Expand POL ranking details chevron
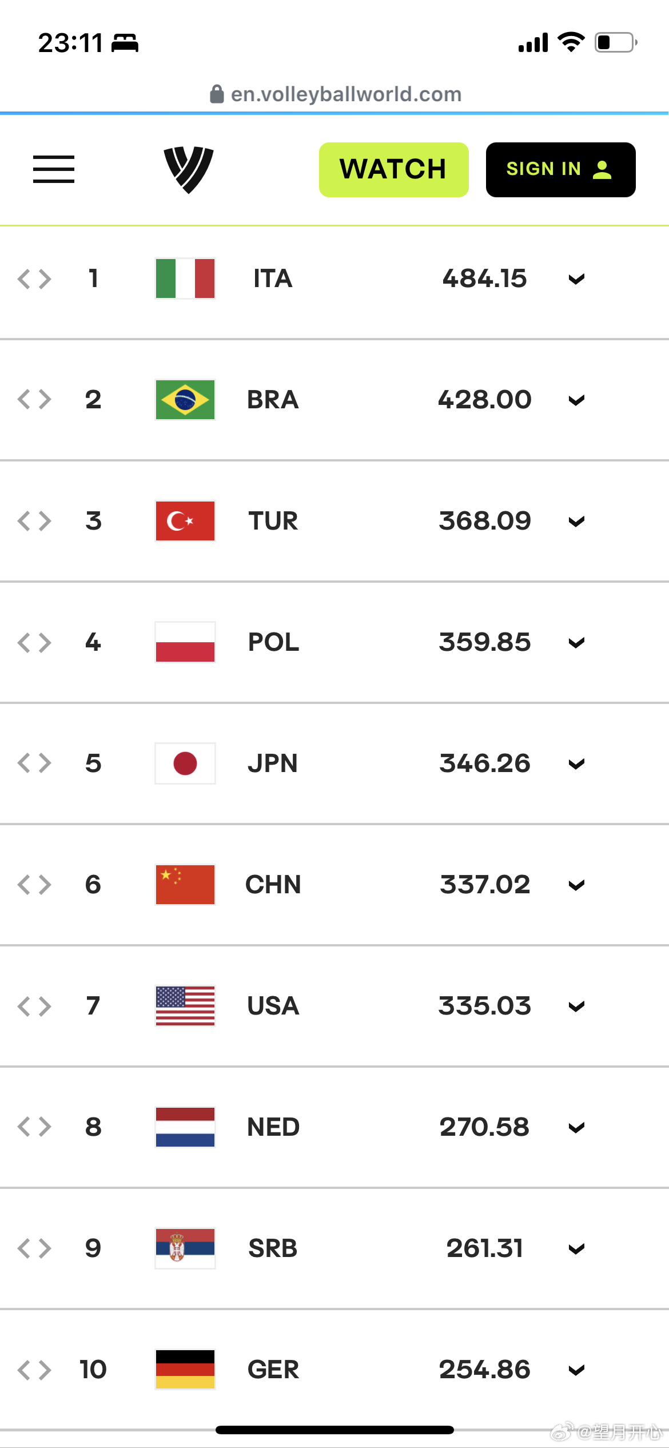The width and height of the screenshot is (669, 1448). point(576,643)
